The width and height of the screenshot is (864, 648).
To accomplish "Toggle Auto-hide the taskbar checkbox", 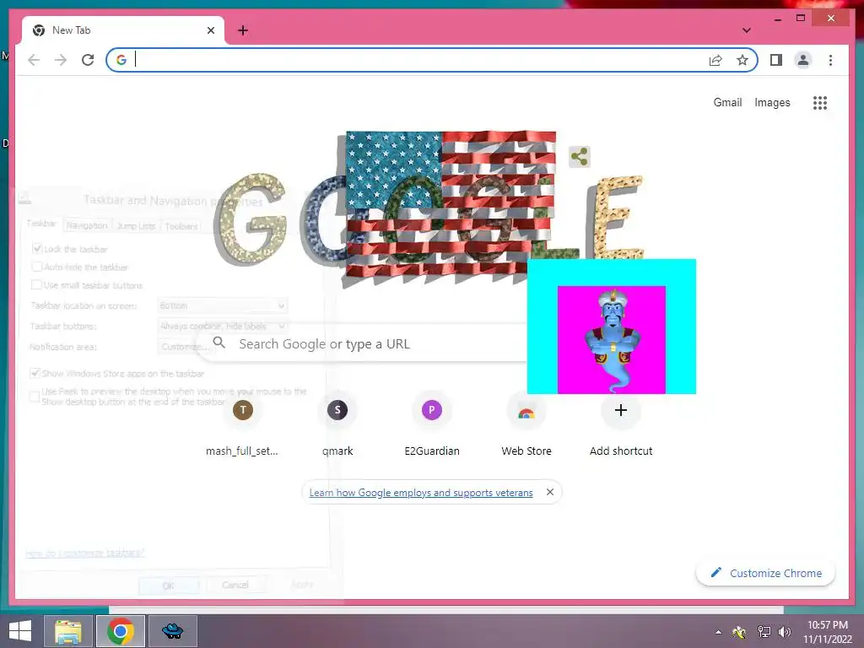I will click(37, 267).
